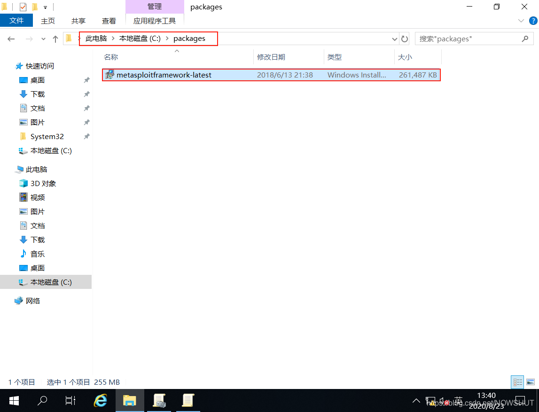
Task: Open System32 in quick access
Action: [47, 136]
